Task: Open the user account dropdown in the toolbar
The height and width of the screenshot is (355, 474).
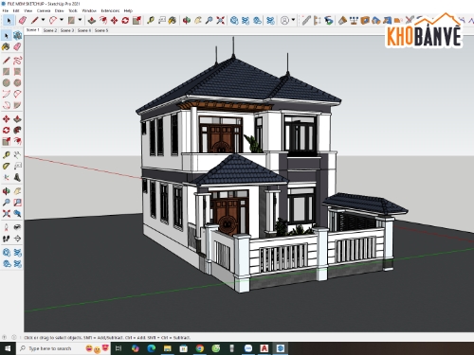Action: (293, 20)
